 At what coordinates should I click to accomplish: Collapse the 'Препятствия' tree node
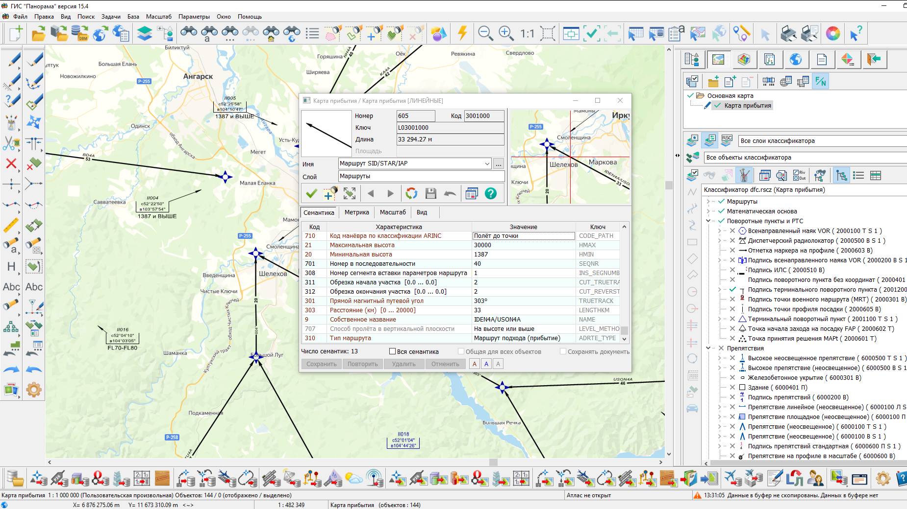(x=708, y=348)
